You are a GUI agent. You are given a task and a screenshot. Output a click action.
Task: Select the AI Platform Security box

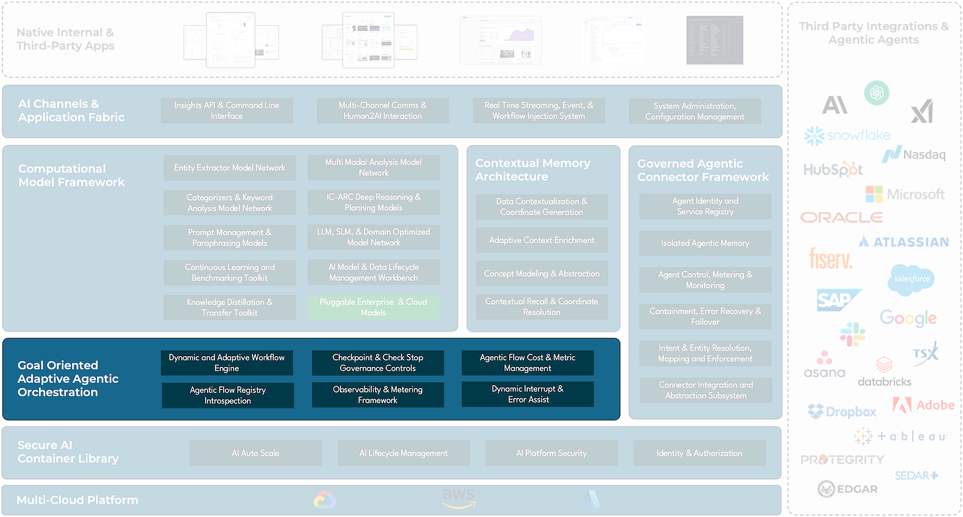[x=552, y=454]
